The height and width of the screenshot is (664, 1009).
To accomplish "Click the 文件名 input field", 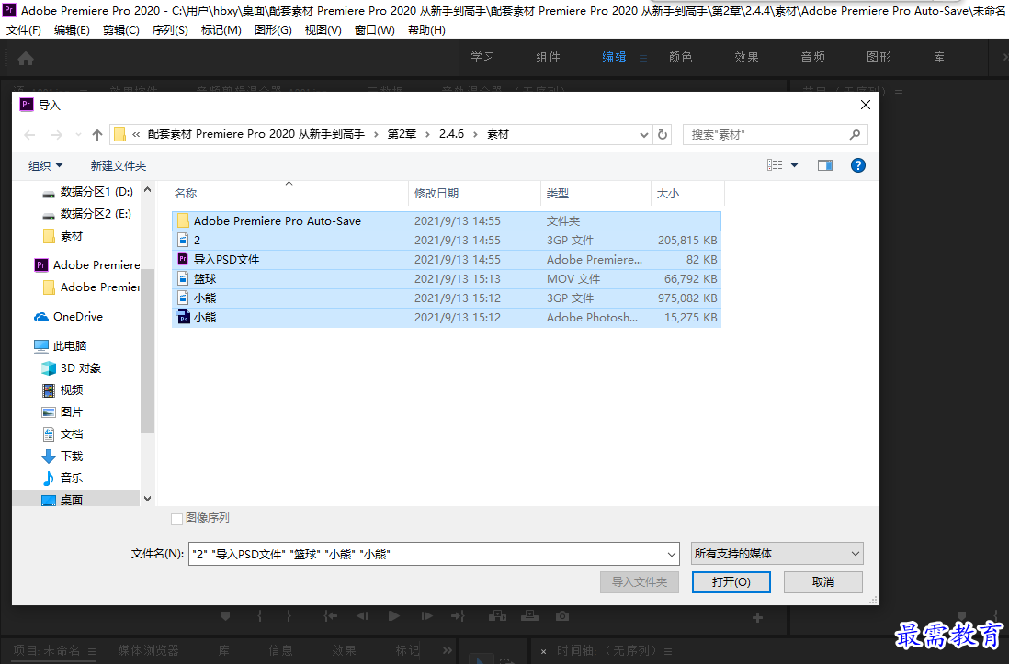I will 434,554.
